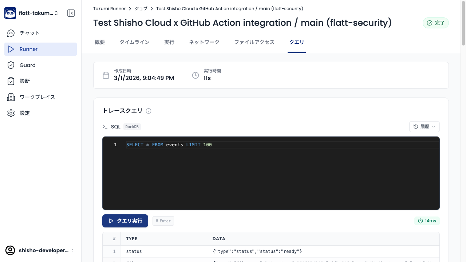Collapse the sidebar with panel toggle icon
Image resolution: width=466 pixels, height=262 pixels.
click(71, 13)
